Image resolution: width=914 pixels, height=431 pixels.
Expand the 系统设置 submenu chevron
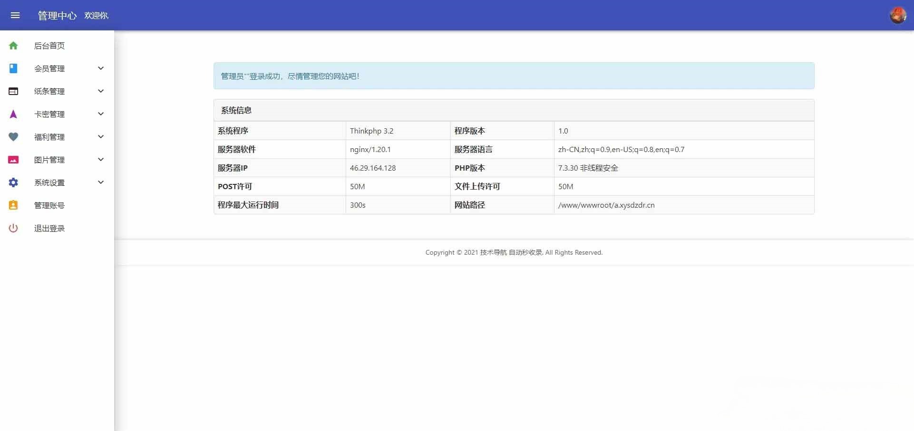tap(100, 182)
